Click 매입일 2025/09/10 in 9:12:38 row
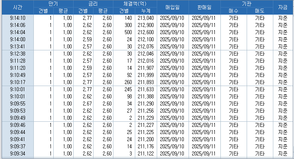294x159 pixels. (173, 54)
